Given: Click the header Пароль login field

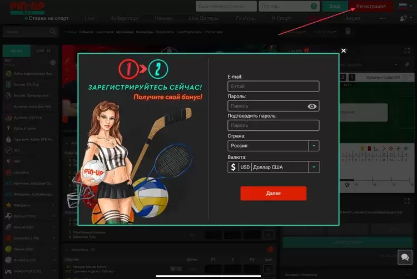Looking at the screenshot, I should [289, 6].
